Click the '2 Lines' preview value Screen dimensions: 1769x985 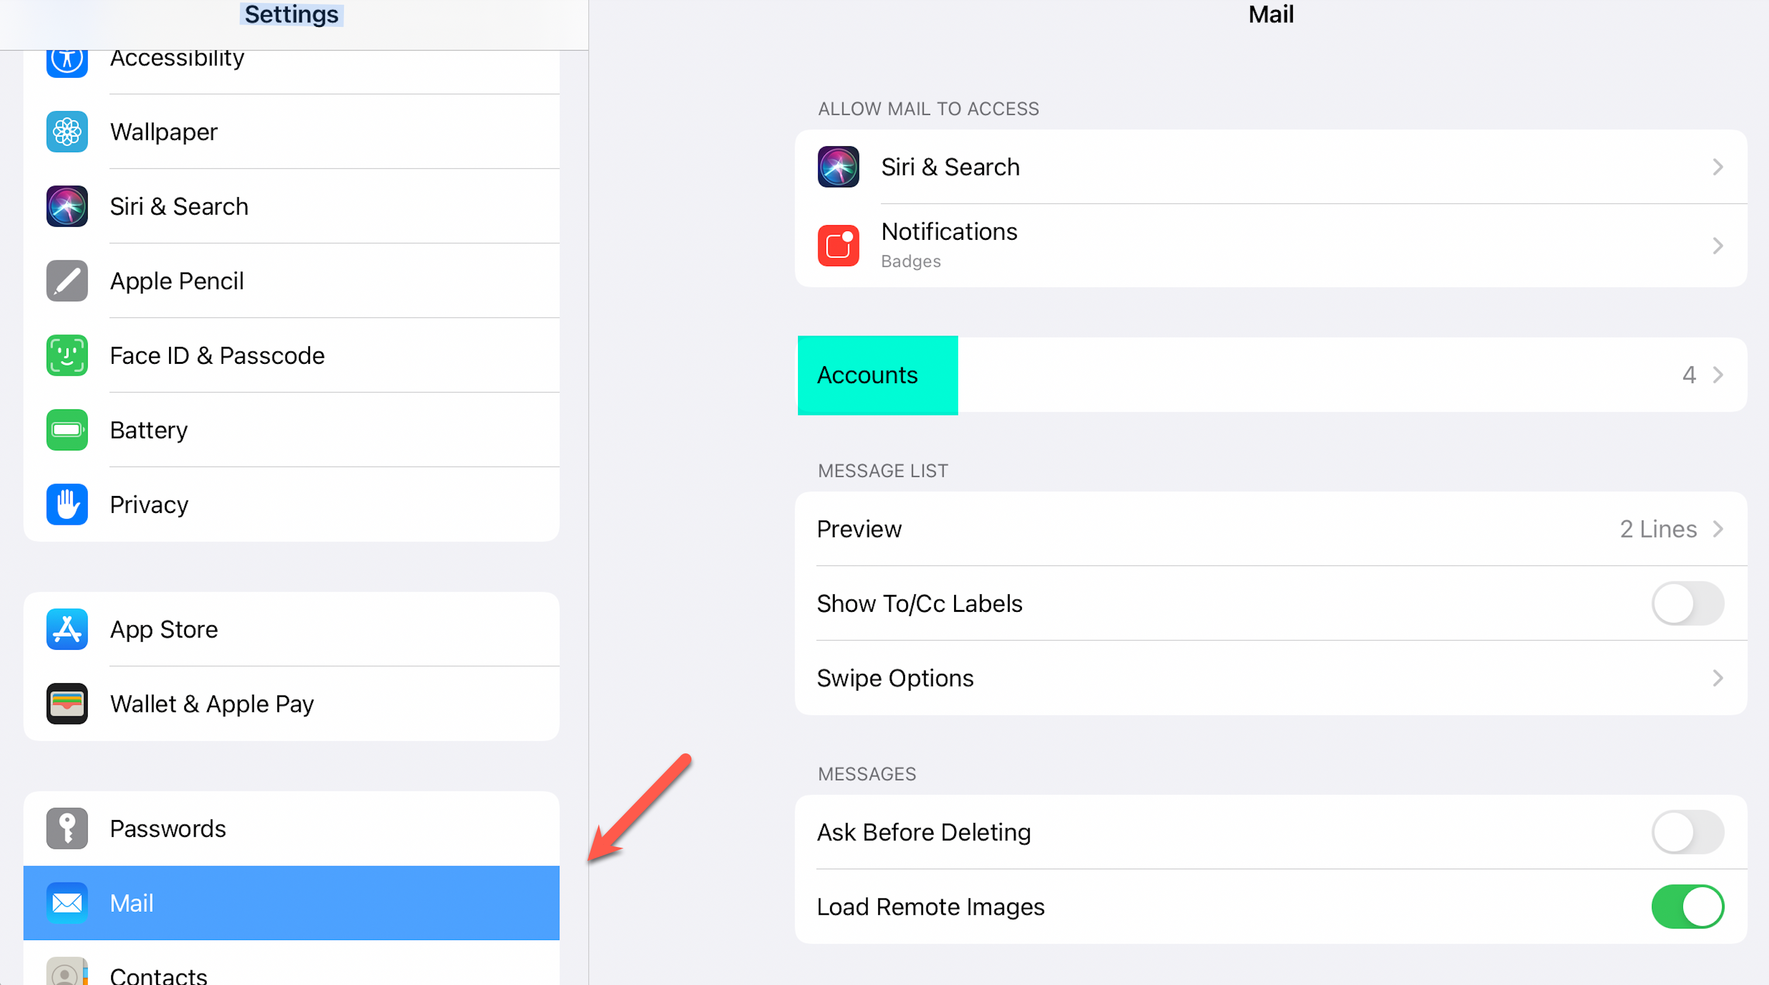click(1658, 529)
